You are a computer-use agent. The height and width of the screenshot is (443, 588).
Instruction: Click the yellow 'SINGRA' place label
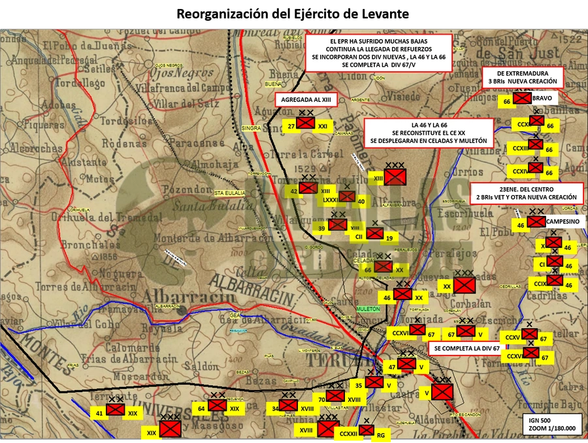(251, 129)
